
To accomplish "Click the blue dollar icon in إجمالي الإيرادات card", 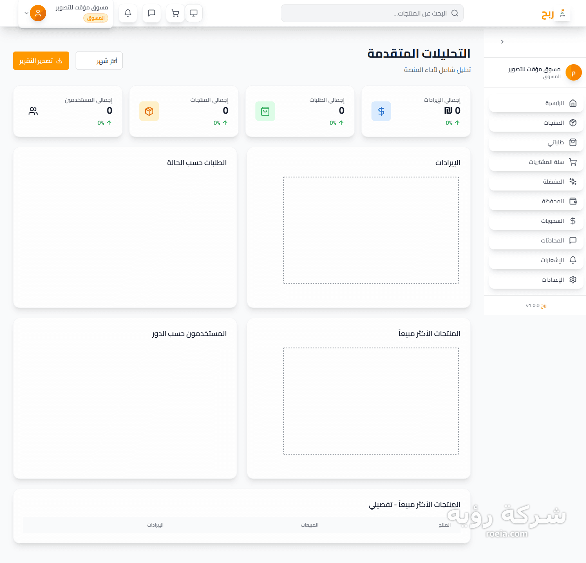I will pyautogui.click(x=381, y=111).
